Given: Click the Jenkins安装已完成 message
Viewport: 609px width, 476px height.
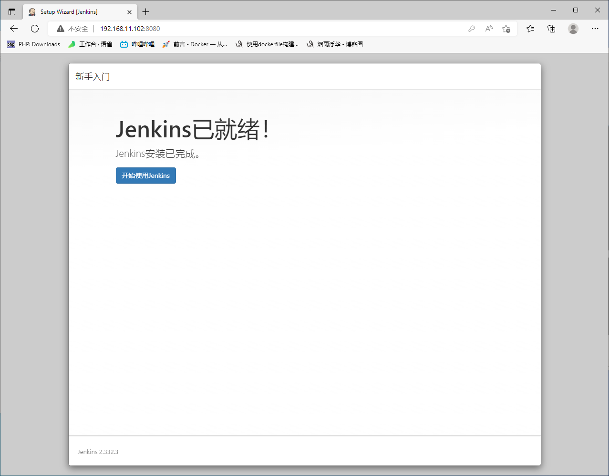Looking at the screenshot, I should pos(158,154).
